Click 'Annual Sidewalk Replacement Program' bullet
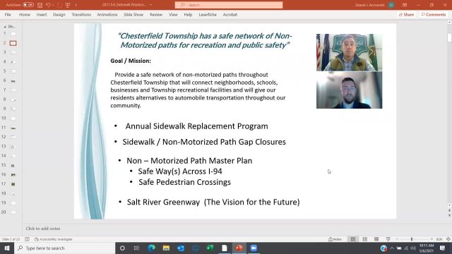The width and height of the screenshot is (452, 254). pos(196,126)
